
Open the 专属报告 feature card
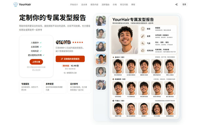pyautogui.click(x=30, y=87)
